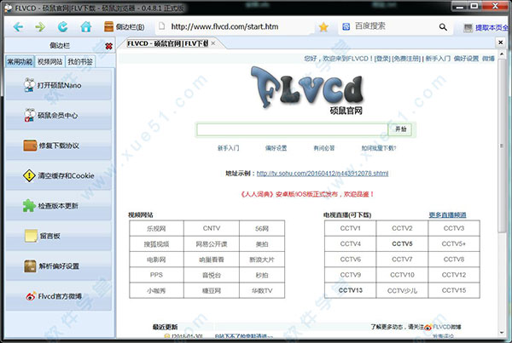This screenshot has width=512, height=343.
Task: Click the FLVCD 硕鼠官网 logo
Action: (x=307, y=89)
